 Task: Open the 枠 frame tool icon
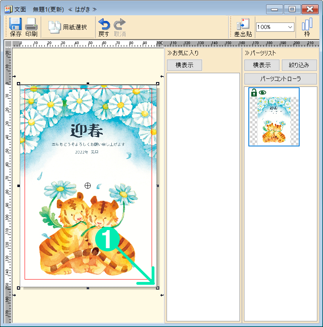tap(307, 24)
